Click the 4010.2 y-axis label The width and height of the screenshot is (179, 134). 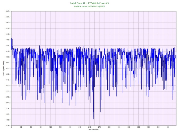point(8,51)
